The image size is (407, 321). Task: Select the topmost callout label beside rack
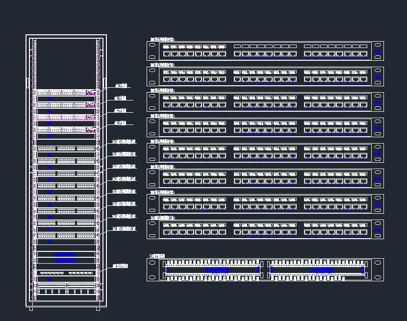(x=120, y=86)
